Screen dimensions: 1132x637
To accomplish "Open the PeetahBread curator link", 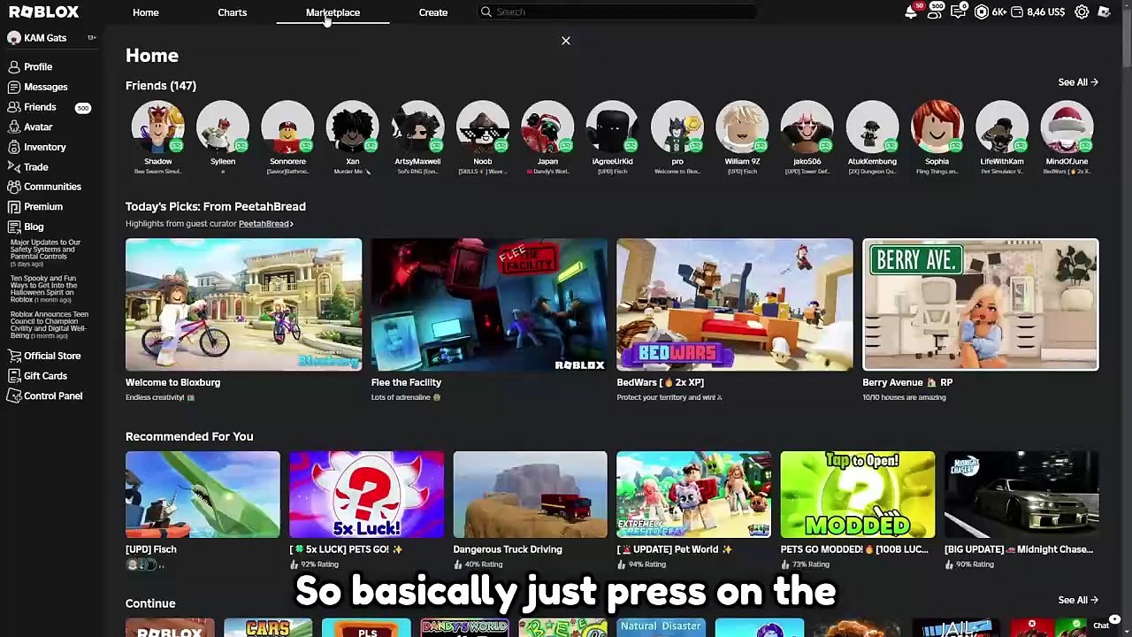I will tap(265, 224).
